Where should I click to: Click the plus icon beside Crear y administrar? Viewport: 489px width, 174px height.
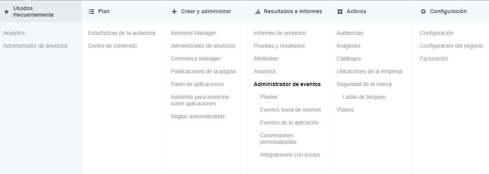(x=174, y=12)
